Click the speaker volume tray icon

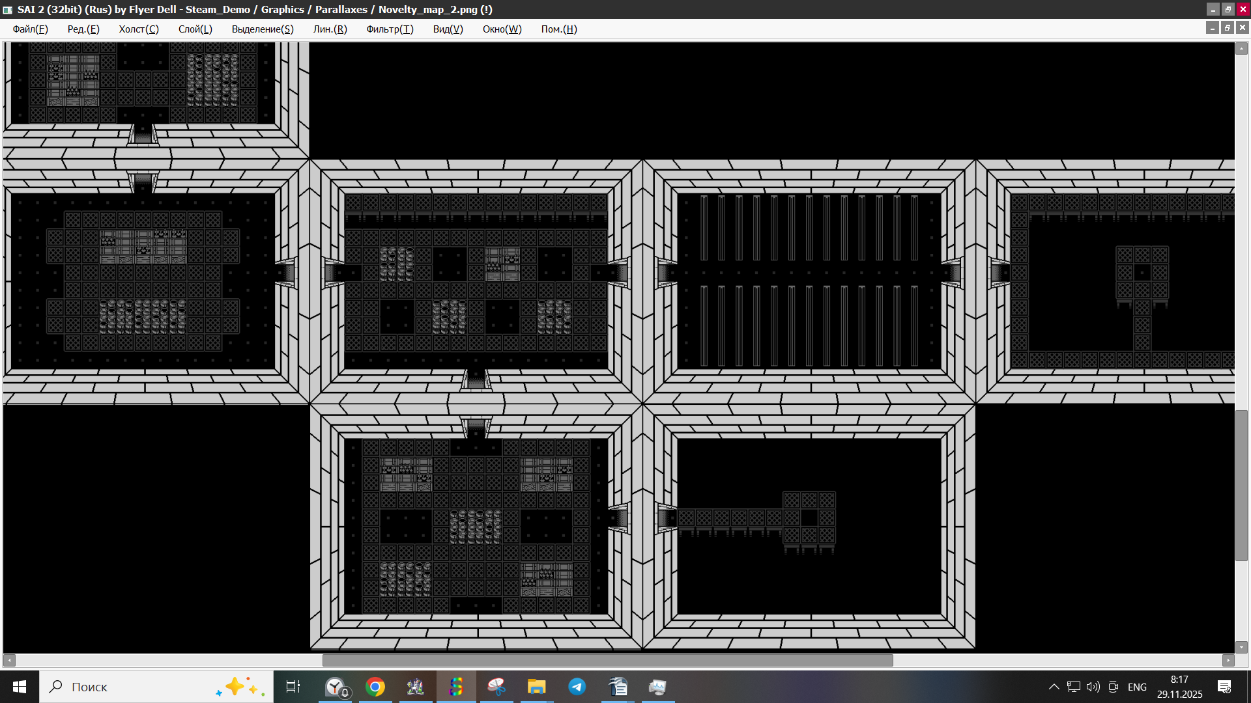[1093, 687]
